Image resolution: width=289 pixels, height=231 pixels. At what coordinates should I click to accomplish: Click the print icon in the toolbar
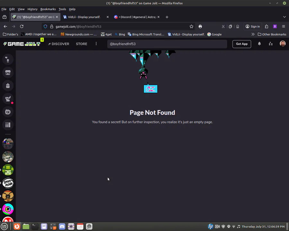pyautogui.click(x=200, y=27)
